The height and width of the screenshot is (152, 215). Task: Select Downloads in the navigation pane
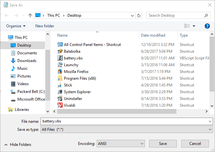pyautogui.click(x=27, y=61)
